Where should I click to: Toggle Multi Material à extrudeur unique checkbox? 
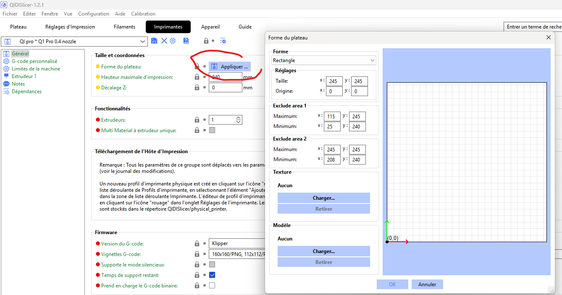pyautogui.click(x=212, y=130)
